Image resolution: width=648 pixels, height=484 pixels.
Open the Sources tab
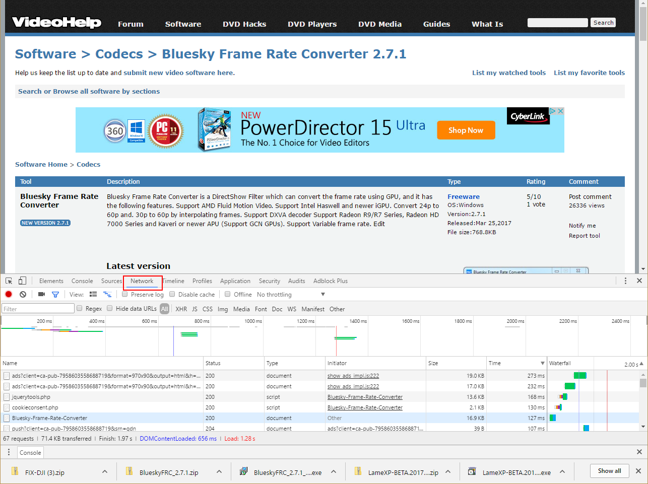pos(111,281)
